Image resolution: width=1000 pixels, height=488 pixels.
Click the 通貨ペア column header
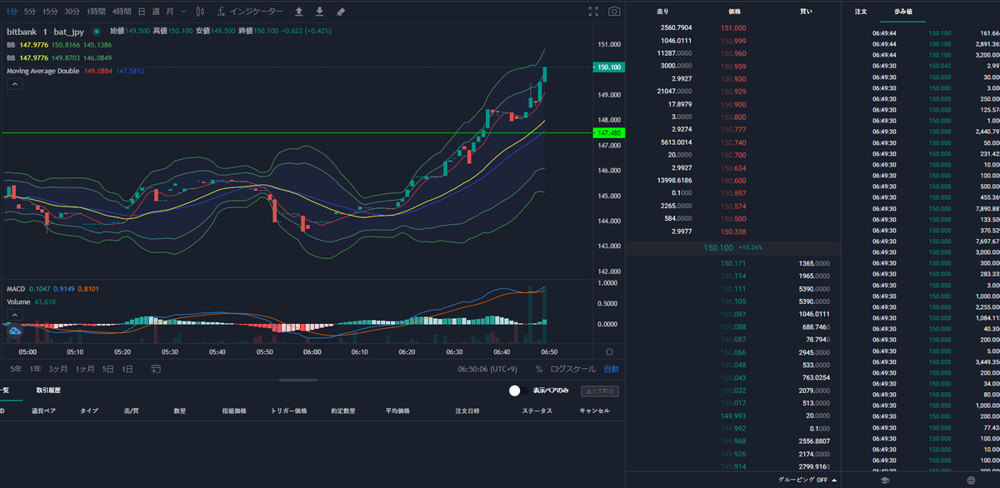(x=43, y=411)
